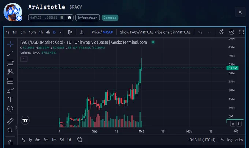
Task: Toggle percent scale mode
Action: coord(222,140)
